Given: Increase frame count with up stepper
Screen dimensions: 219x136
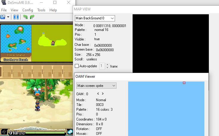Looking at the screenshot, I should coord(107,65).
